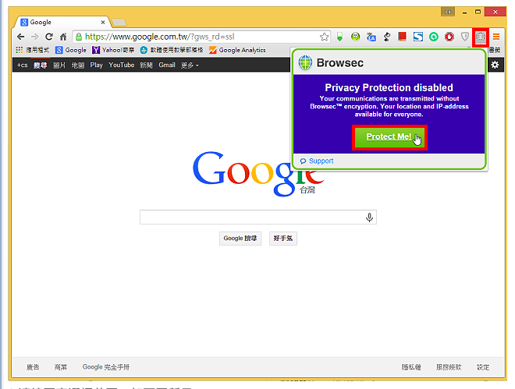Open the Yahoo! bookmark
Screen dimensions: 515x389
pos(113,50)
